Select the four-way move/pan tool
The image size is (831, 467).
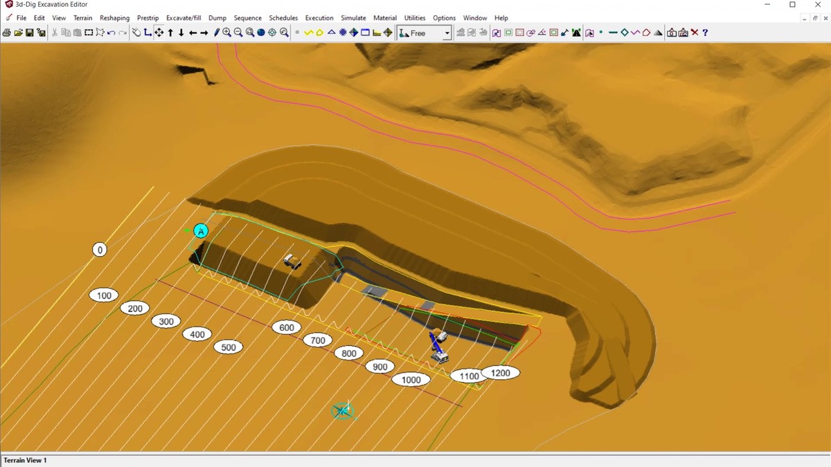tap(159, 33)
